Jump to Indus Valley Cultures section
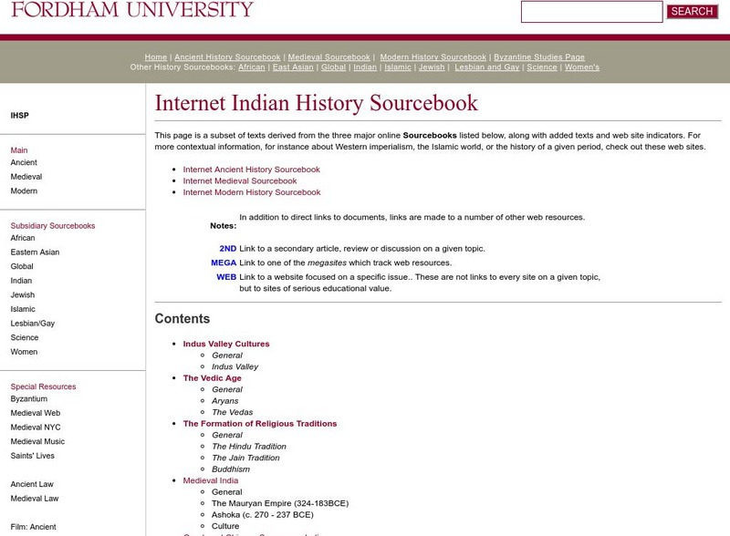The image size is (730, 536). (x=226, y=344)
